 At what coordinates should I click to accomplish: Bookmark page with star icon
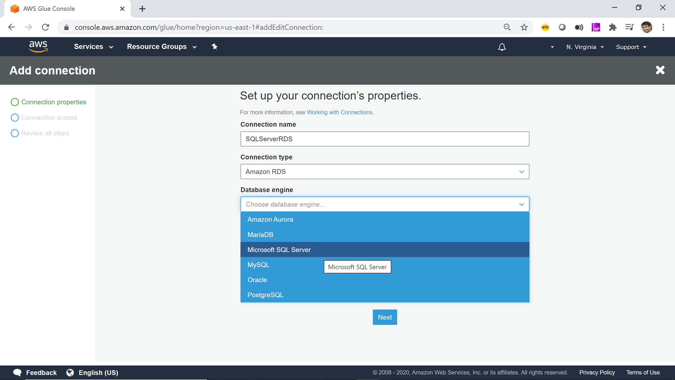[x=524, y=27]
